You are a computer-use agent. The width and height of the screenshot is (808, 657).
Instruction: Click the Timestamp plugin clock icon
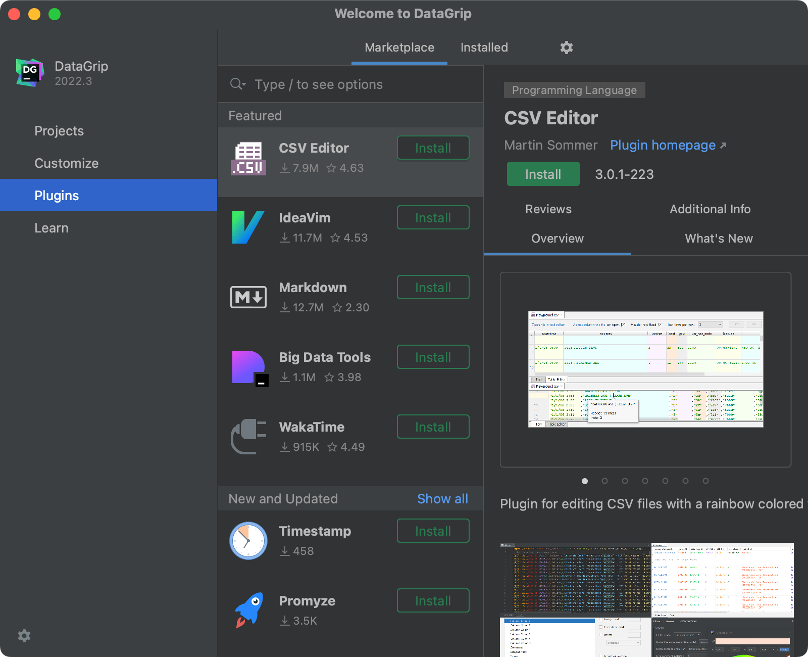pyautogui.click(x=247, y=540)
